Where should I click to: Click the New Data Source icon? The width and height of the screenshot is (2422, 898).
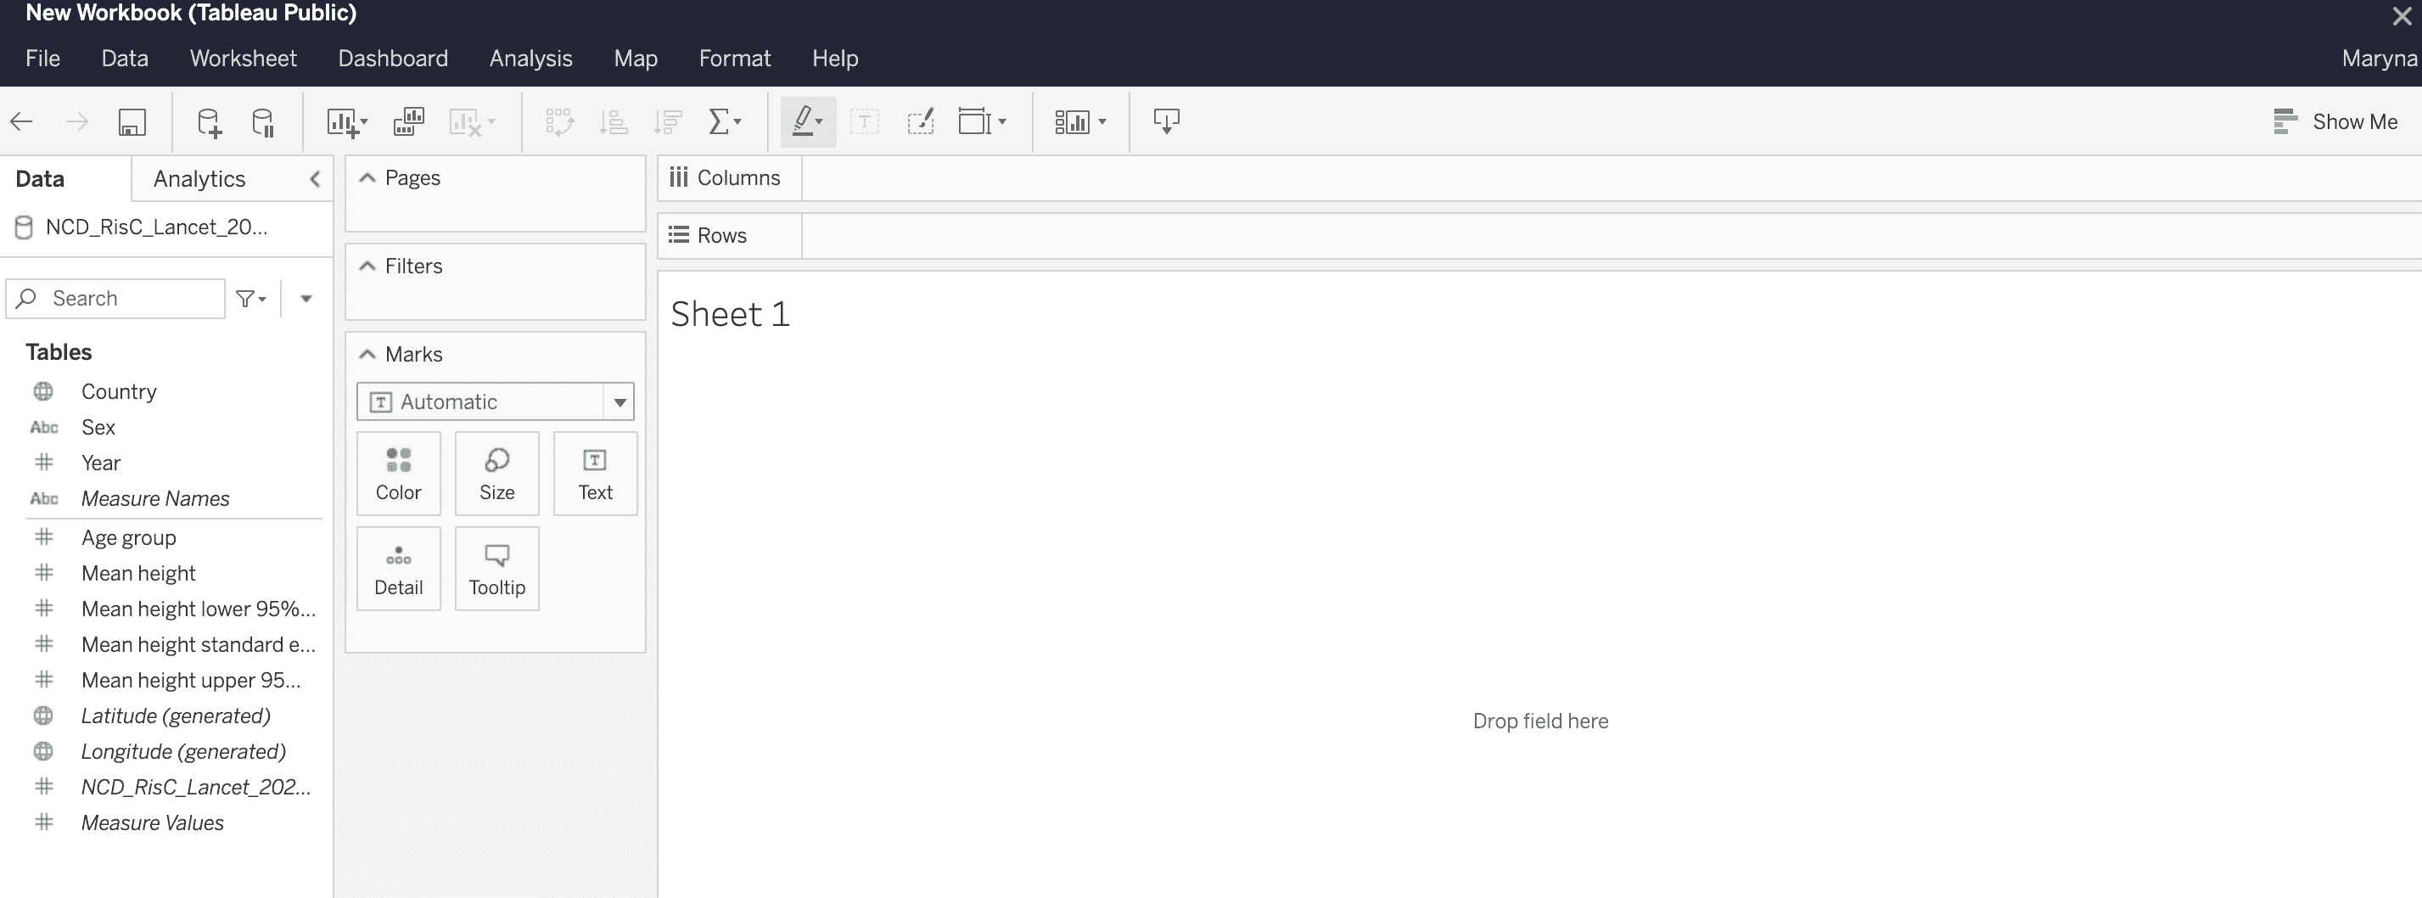click(209, 122)
